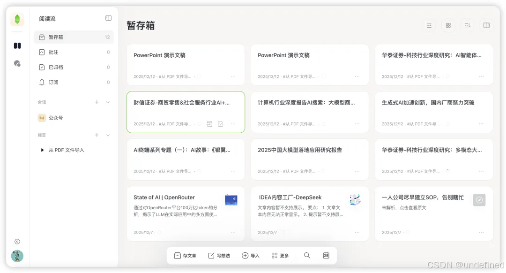Click the move-to icon on 财信证券 card
The image size is (506, 273).
[209, 123]
